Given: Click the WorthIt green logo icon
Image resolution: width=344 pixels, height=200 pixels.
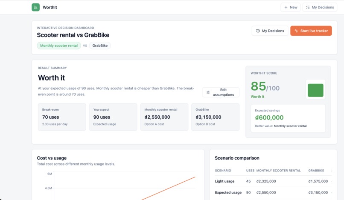Looking at the screenshot, I should pyautogui.click(x=35, y=7).
